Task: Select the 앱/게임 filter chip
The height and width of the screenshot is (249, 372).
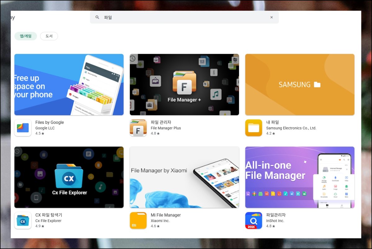Action: [26, 36]
